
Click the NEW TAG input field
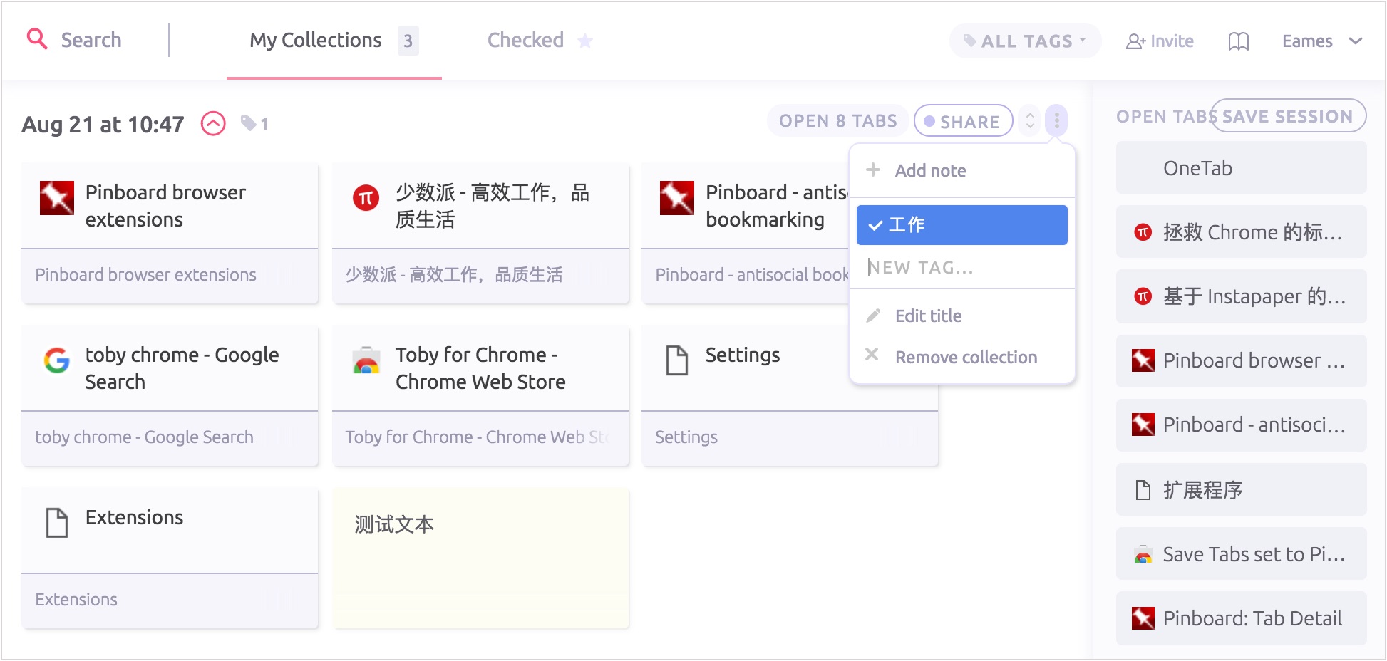click(x=961, y=268)
